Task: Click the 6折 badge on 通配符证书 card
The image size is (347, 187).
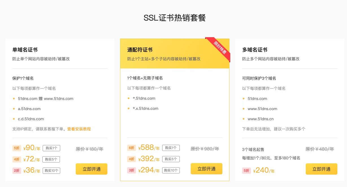Action: [132, 148]
